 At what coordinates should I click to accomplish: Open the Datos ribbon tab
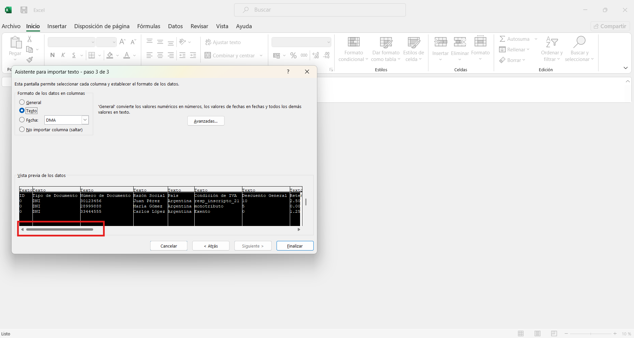point(175,26)
